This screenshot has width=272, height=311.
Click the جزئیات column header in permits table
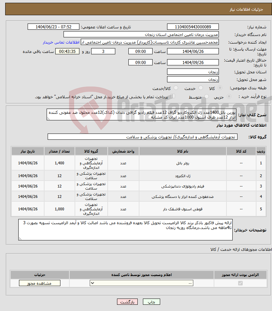pyautogui.click(x=40, y=275)
